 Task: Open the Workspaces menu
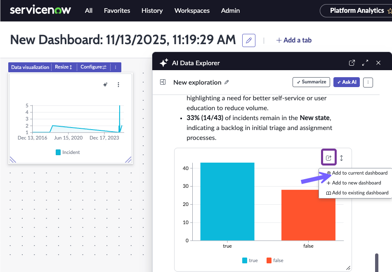coord(192,10)
